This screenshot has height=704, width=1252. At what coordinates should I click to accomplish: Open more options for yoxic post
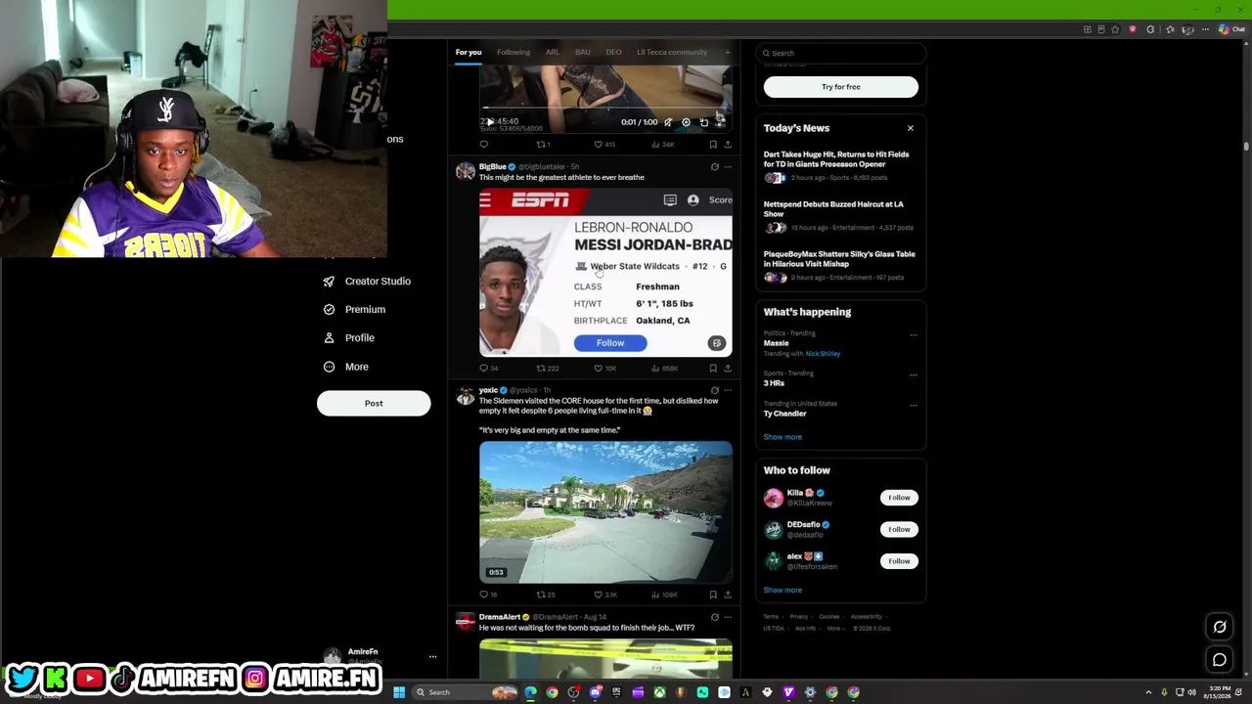pos(728,391)
